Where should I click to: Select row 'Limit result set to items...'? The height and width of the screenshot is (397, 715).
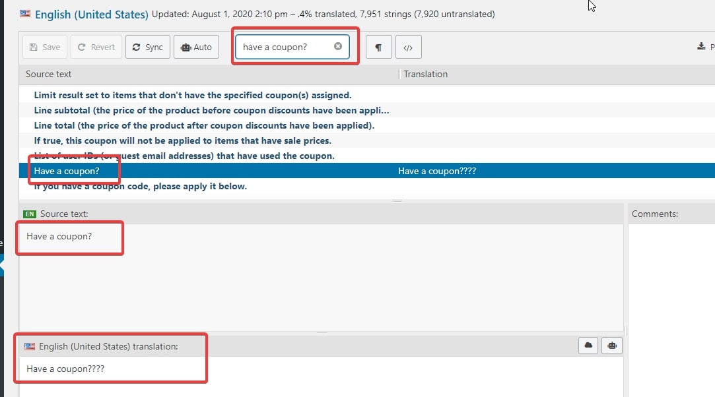click(367, 95)
